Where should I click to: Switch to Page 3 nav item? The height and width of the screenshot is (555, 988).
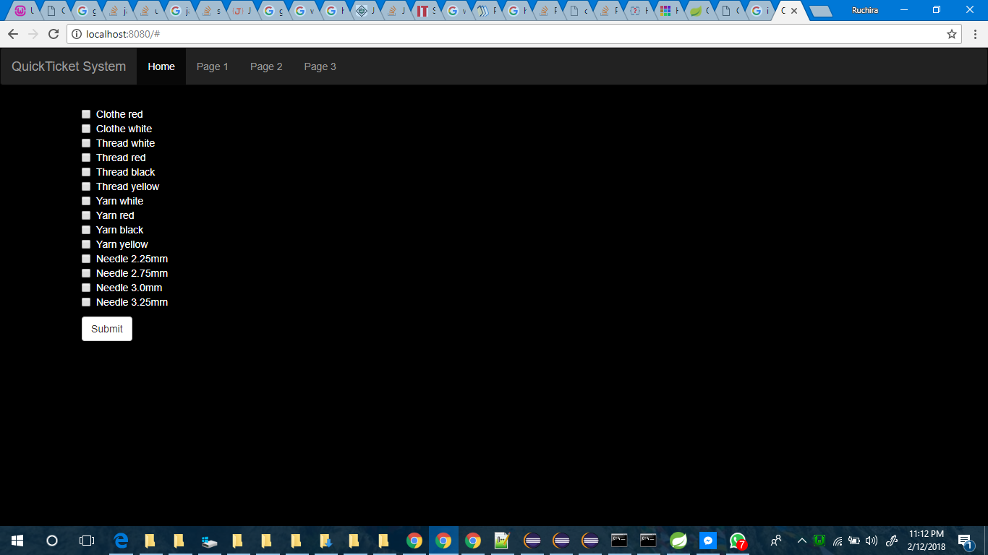tap(320, 66)
